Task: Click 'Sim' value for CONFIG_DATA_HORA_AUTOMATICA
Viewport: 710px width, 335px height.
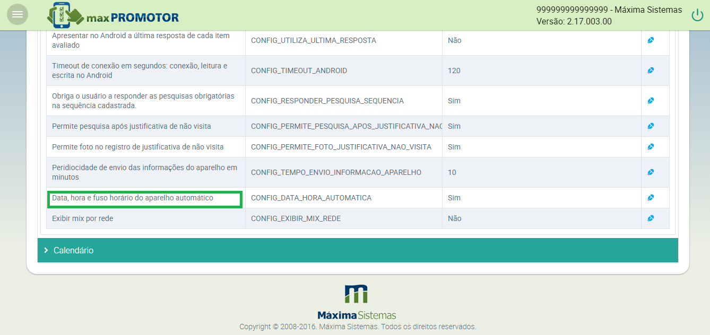Action: pyautogui.click(x=454, y=198)
